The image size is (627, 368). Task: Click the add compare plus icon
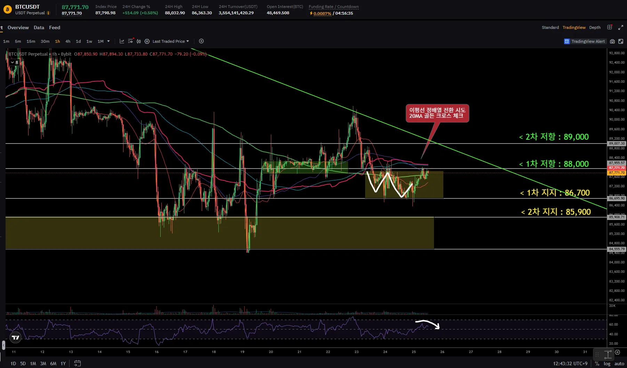coord(201,41)
